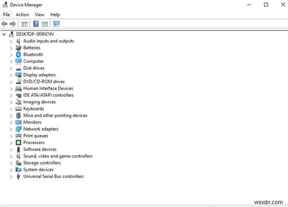This screenshot has height=207, width=288.
Task: Expand the Universal Serial Bus controllers chevron
Action: point(11,177)
